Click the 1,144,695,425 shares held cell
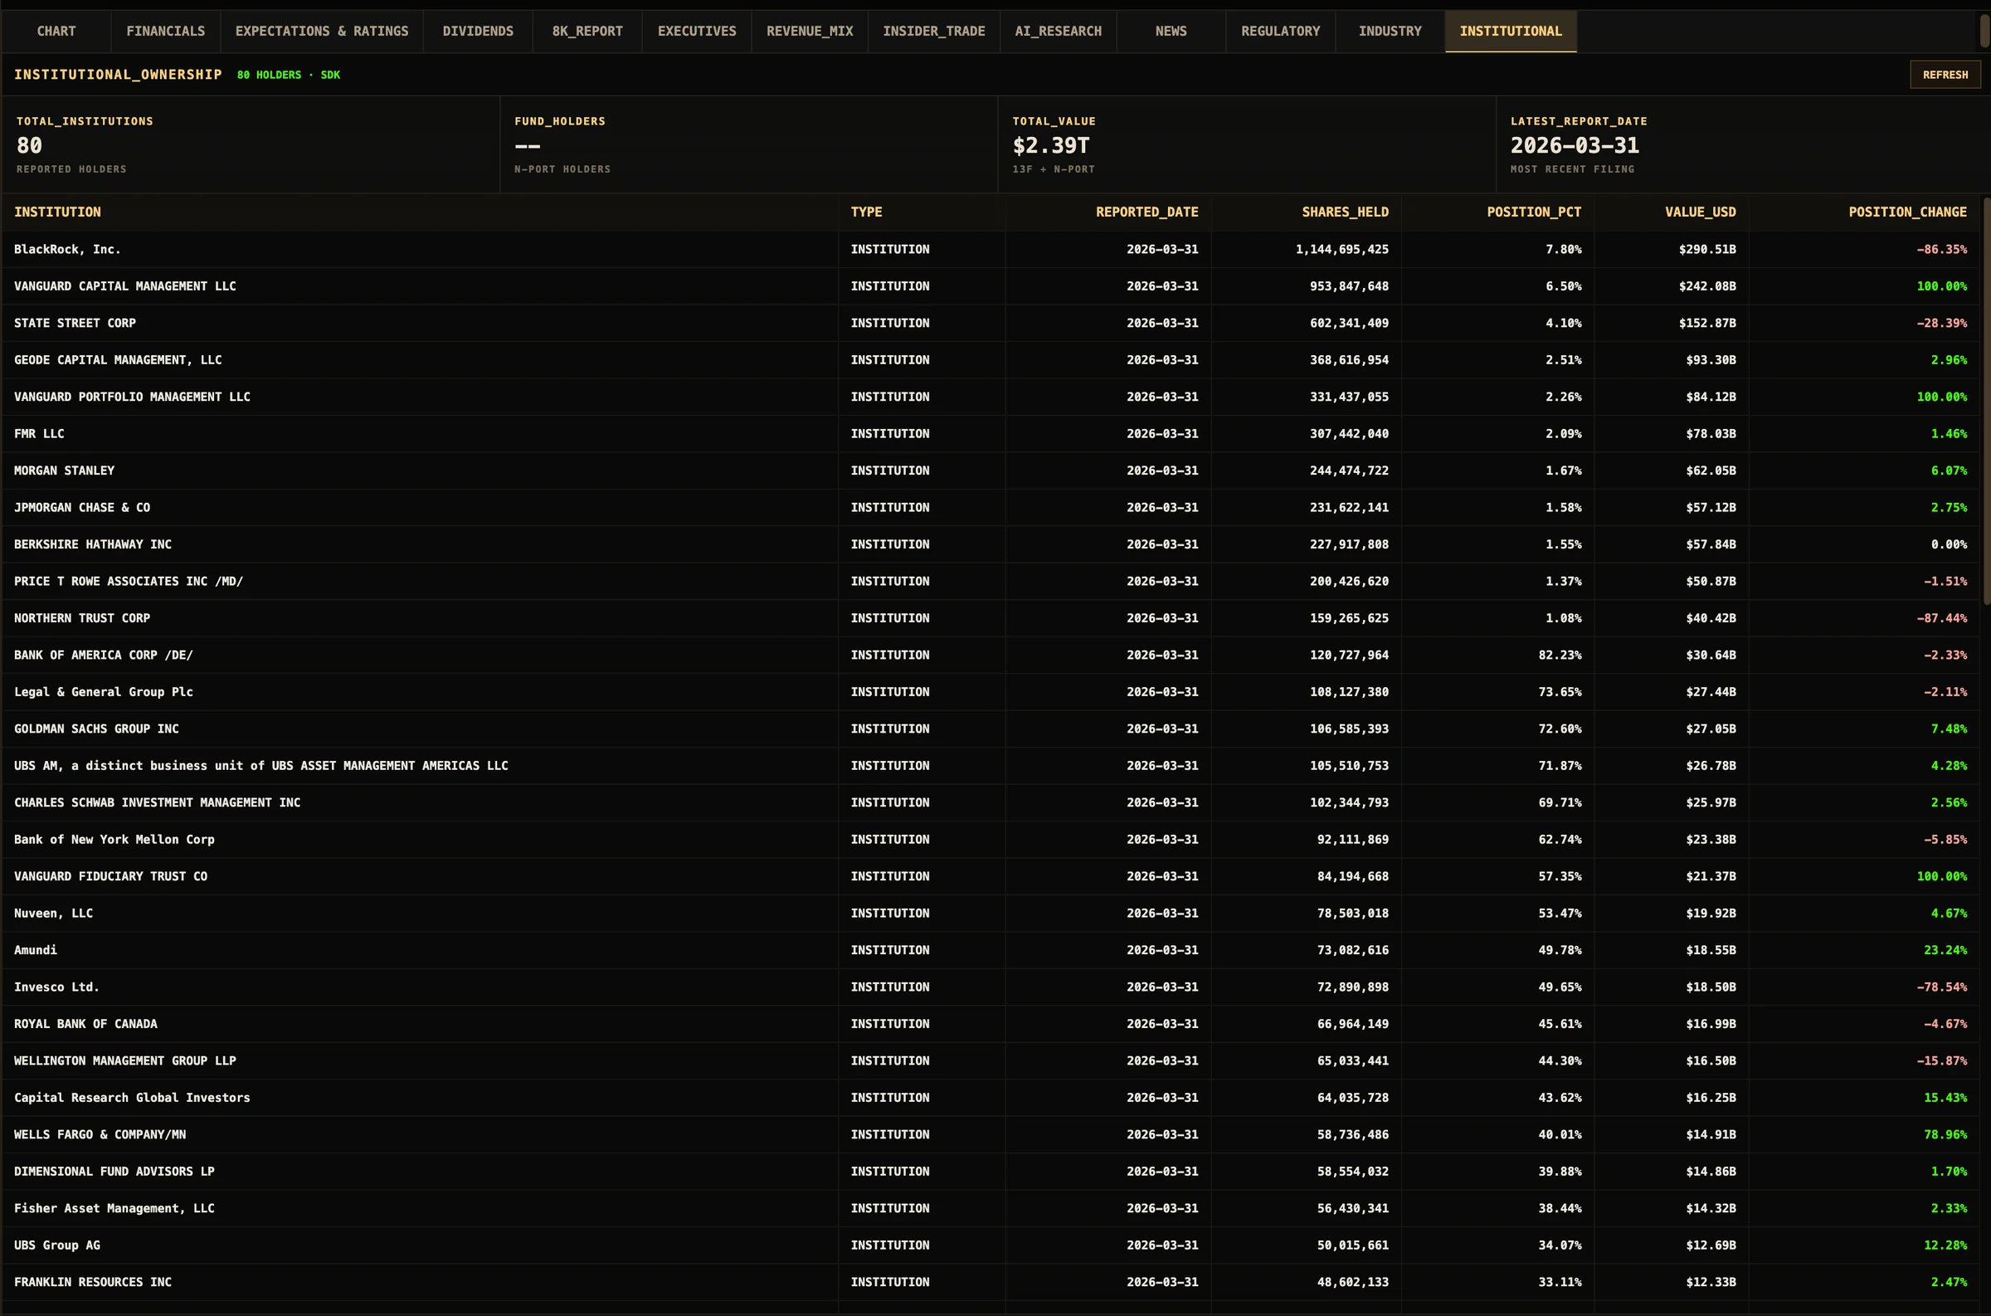 [x=1341, y=249]
